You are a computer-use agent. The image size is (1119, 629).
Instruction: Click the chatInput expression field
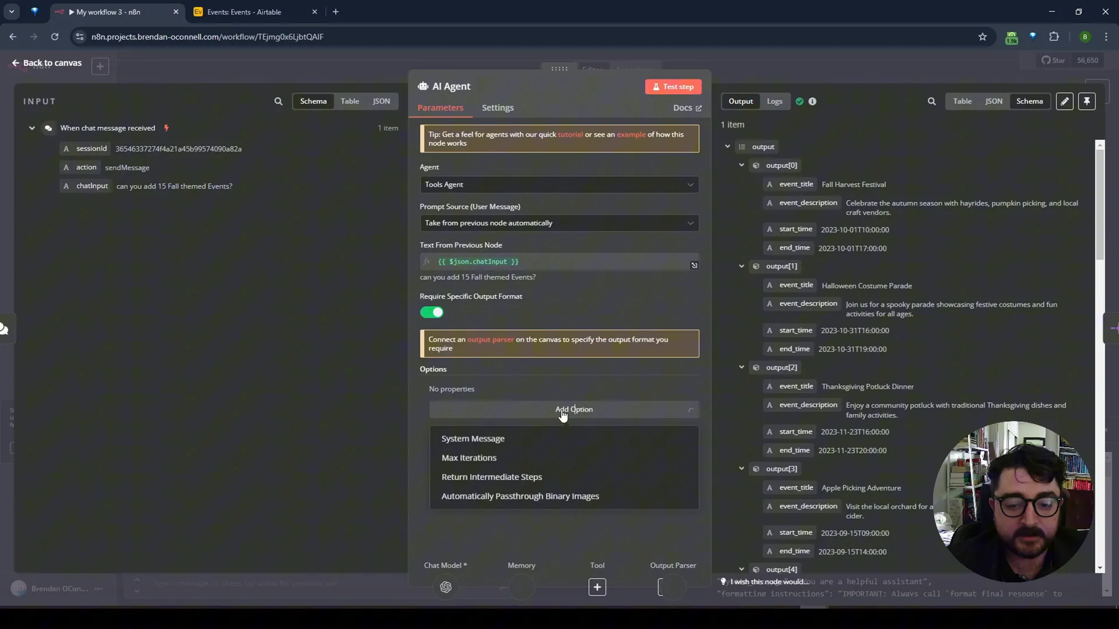[559, 262]
